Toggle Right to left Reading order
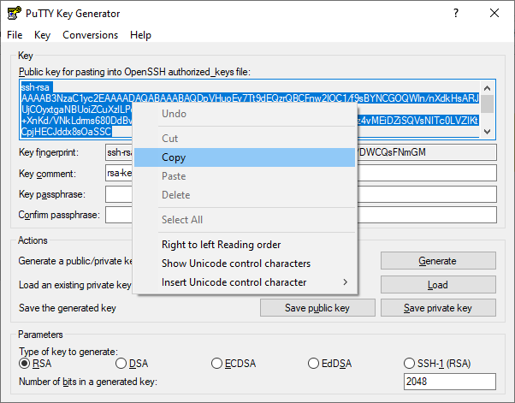515x403 pixels. (245, 245)
